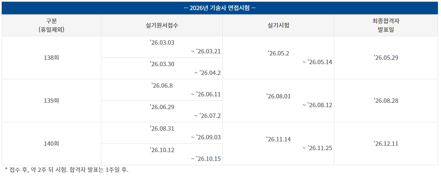Click the '26.03.03 application start date
Image resolution: width=441 pixels, height=177 pixels.
click(162, 43)
